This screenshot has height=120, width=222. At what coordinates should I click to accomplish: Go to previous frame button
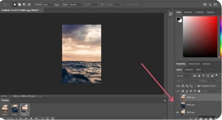click(26, 118)
